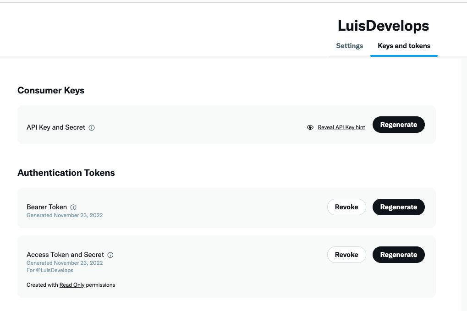
Task: Regenerate the API Key and Secret
Action: click(399, 125)
